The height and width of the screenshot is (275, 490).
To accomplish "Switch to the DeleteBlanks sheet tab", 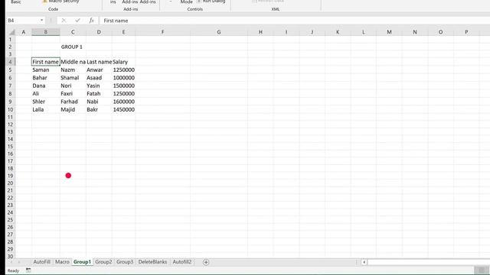I will pyautogui.click(x=152, y=262).
